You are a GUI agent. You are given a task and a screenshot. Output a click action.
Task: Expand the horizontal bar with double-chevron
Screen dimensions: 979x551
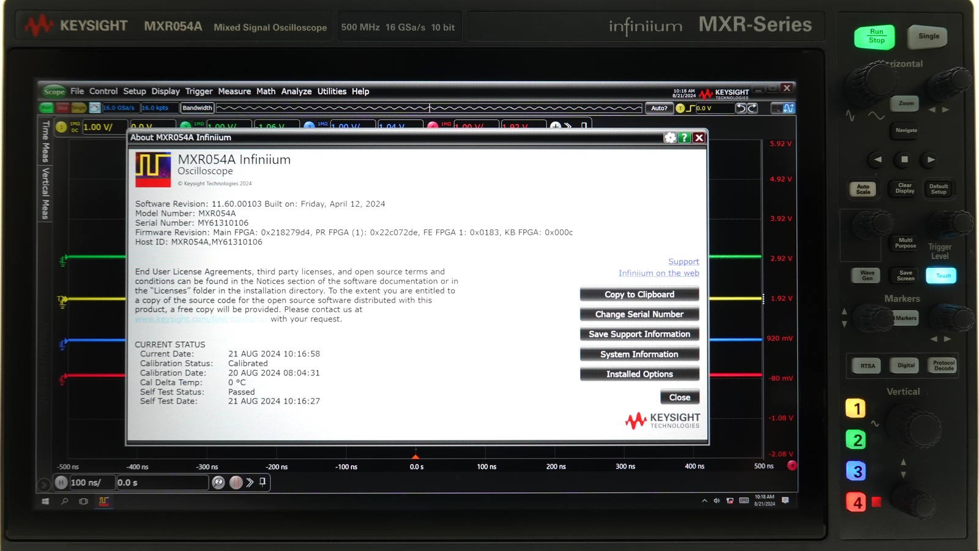coord(250,483)
